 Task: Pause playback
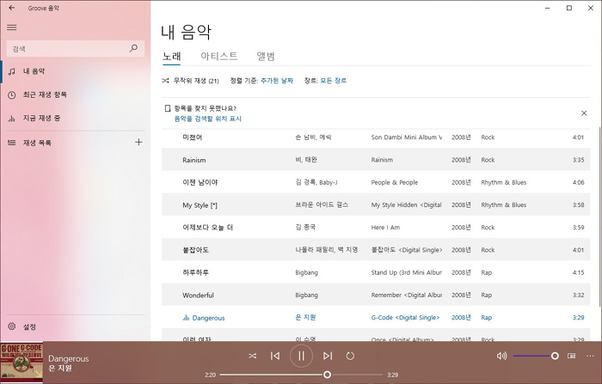coord(301,356)
